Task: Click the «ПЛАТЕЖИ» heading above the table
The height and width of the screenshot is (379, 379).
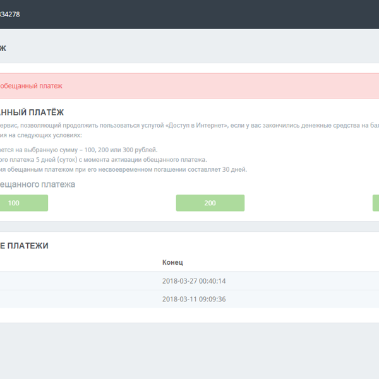Action: (25, 246)
